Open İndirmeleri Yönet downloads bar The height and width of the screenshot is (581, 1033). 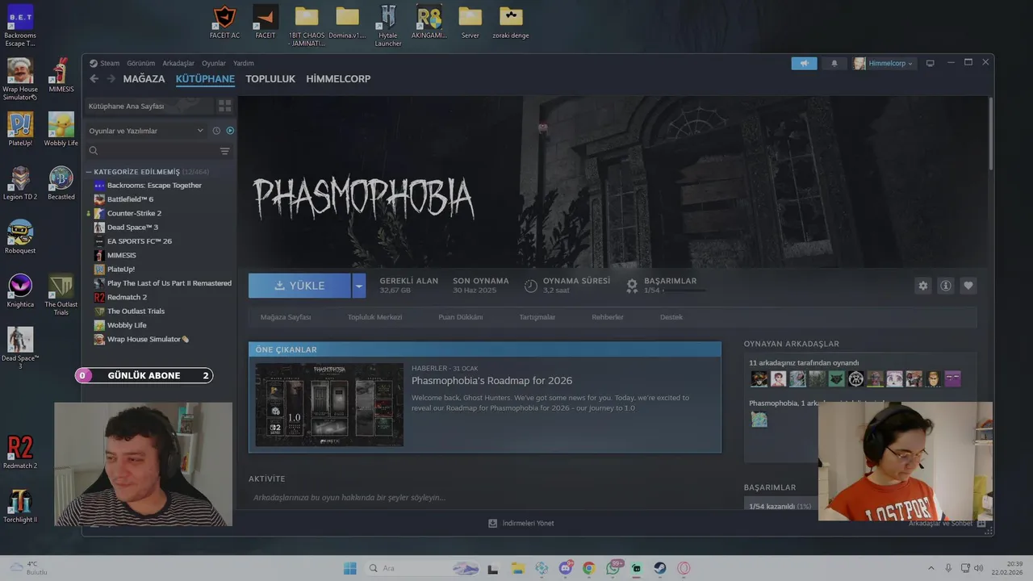(521, 524)
